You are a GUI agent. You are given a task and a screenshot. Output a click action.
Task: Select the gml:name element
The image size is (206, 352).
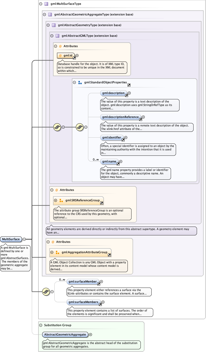tap(109, 161)
